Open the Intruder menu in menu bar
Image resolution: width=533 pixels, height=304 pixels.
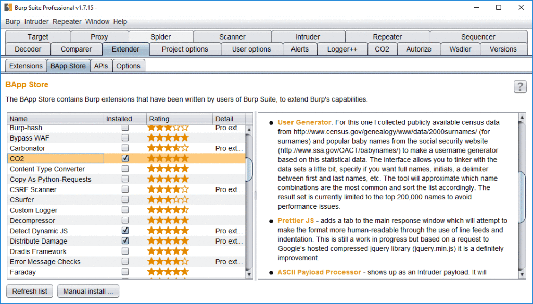pos(36,22)
